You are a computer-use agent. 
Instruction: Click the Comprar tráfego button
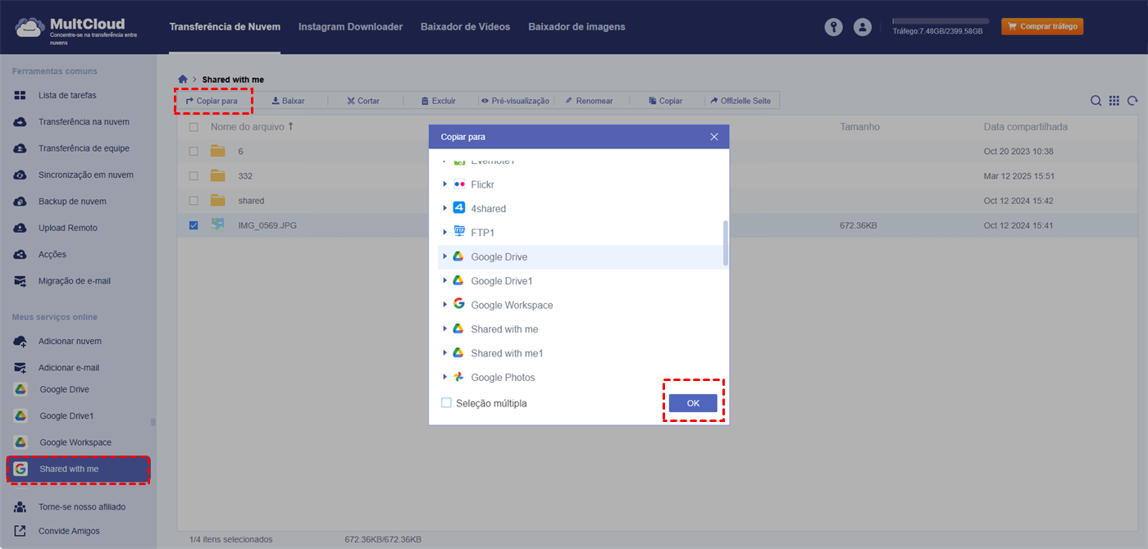point(1042,27)
